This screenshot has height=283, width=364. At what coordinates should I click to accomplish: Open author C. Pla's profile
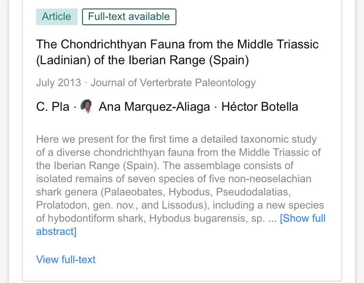click(x=53, y=107)
